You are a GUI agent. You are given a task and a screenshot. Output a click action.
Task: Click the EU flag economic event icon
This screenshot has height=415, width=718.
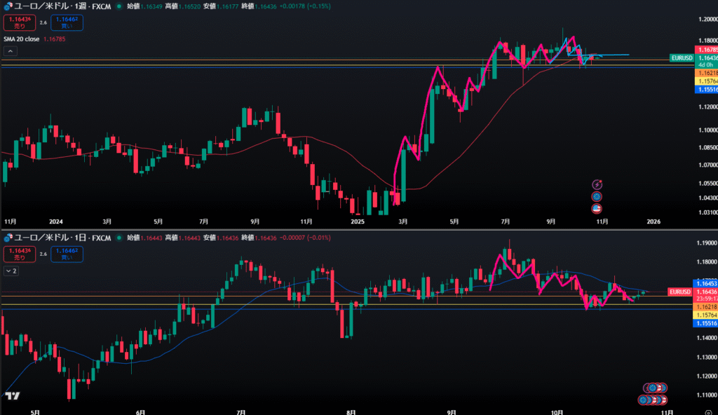(x=597, y=197)
